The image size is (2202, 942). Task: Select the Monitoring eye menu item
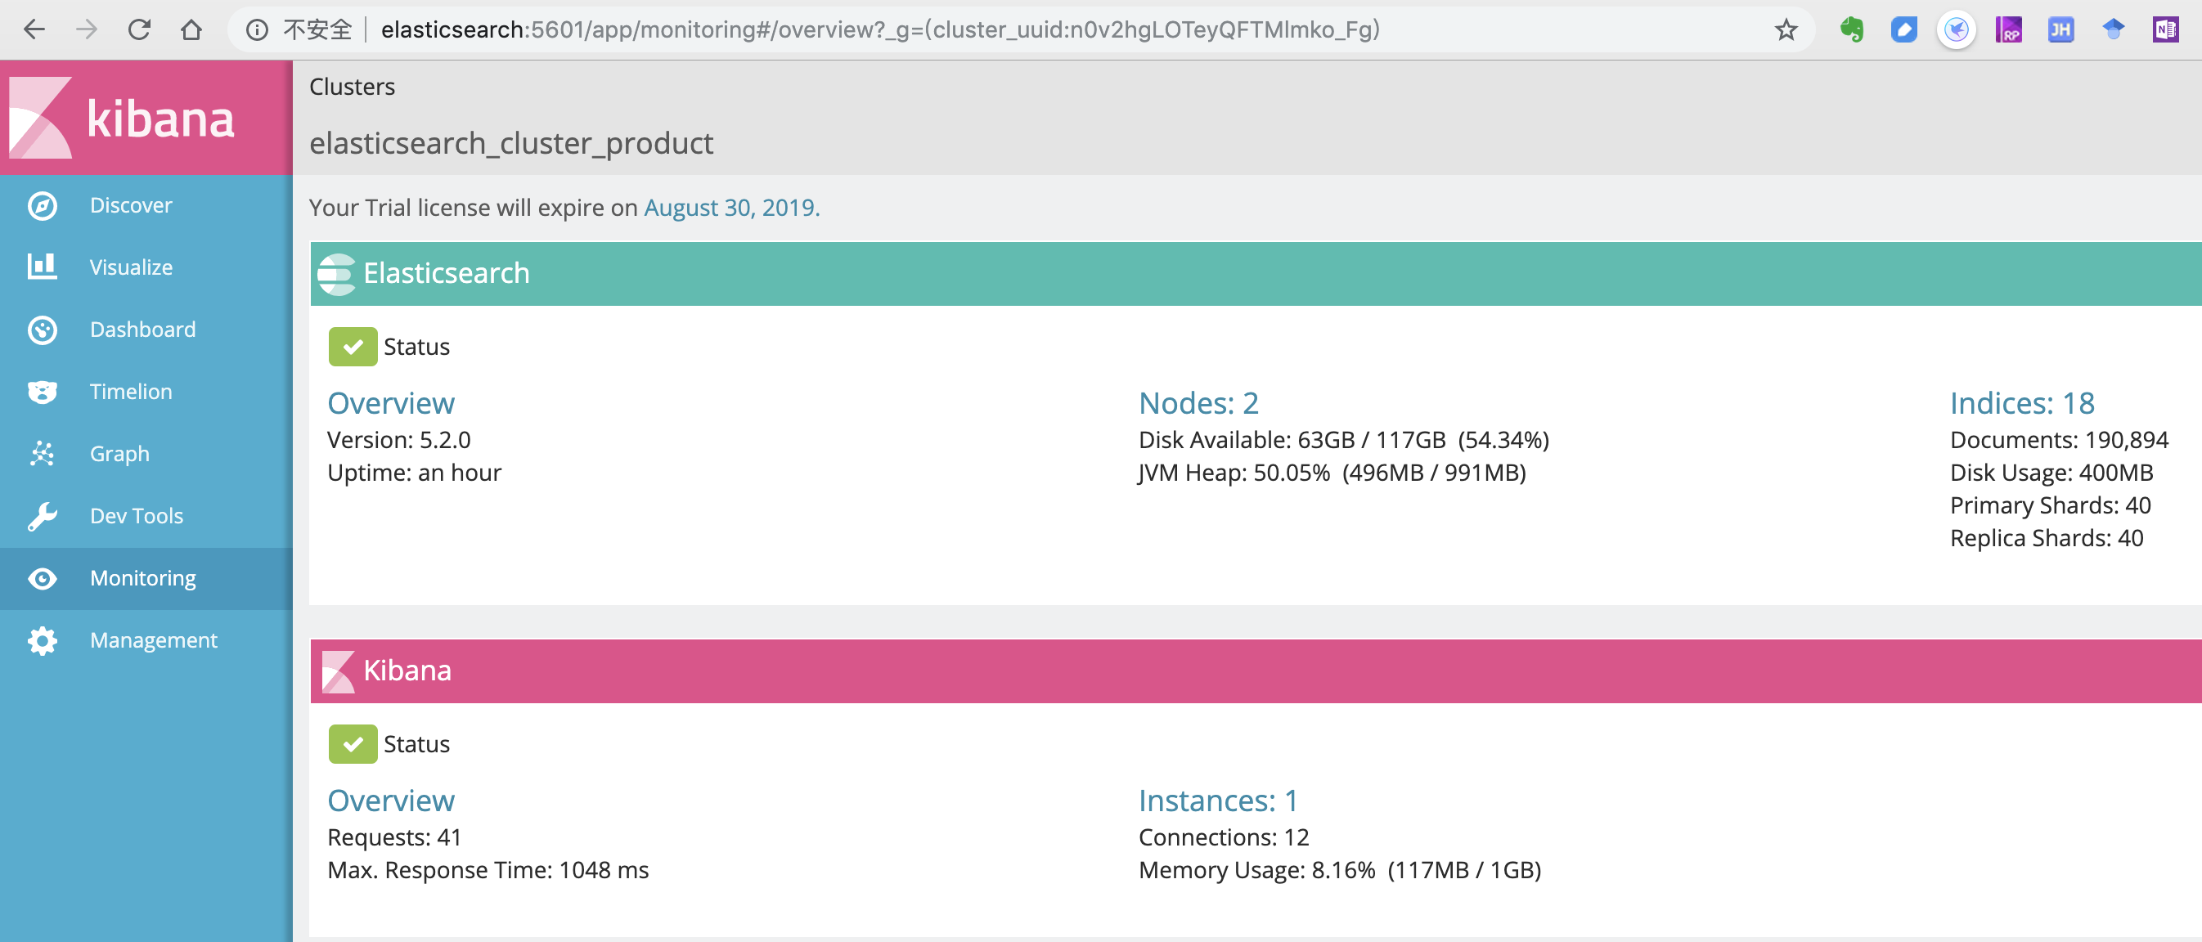[x=143, y=579]
